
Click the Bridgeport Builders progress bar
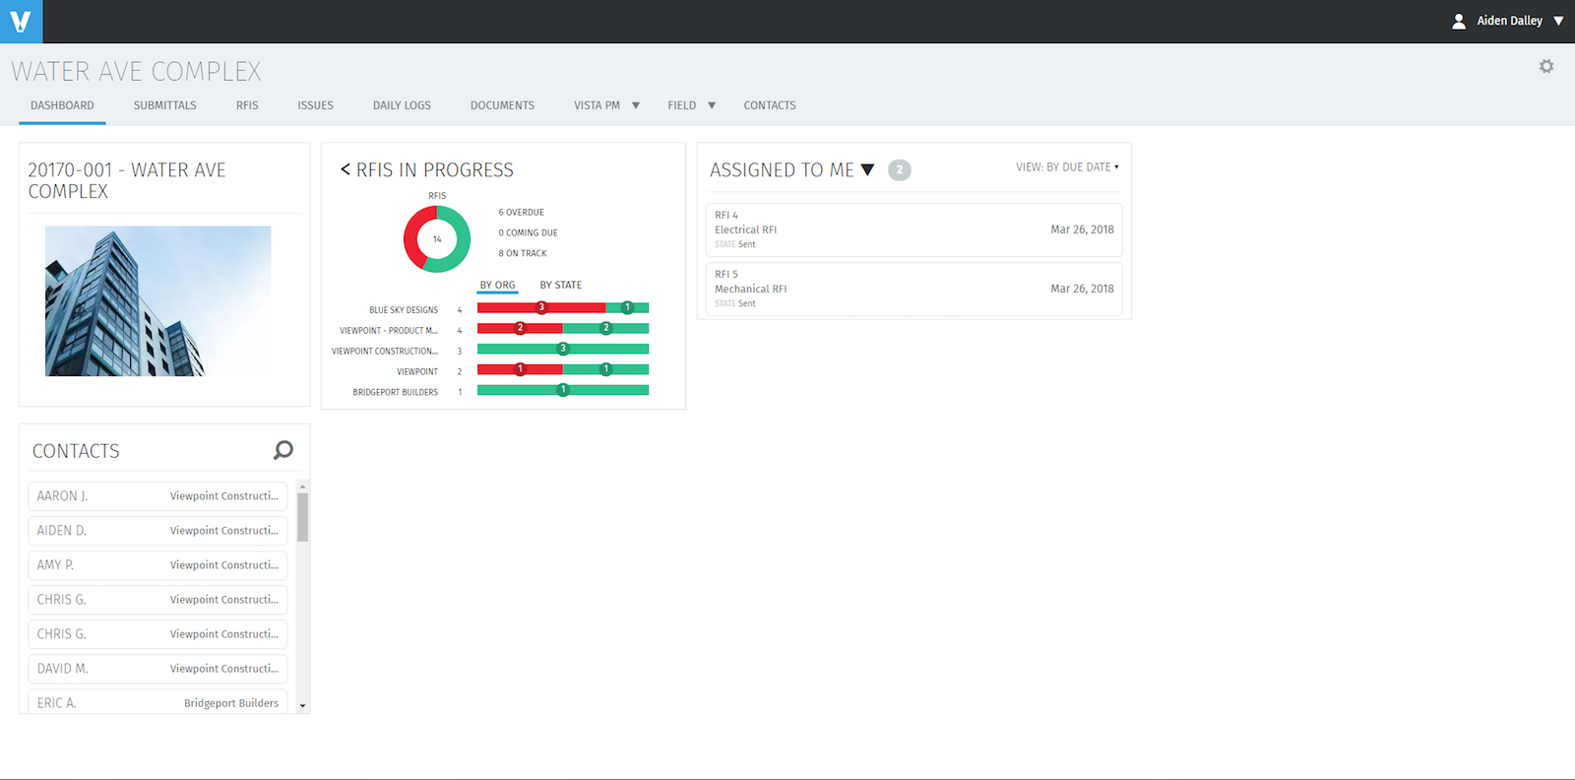pyautogui.click(x=563, y=391)
